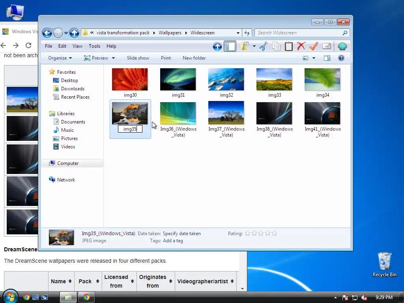Select the Img41_(Windows_Vista) thumbnail

coord(322,113)
